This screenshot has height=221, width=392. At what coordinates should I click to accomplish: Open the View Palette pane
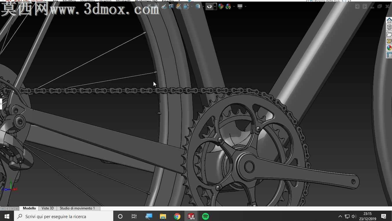[389, 41]
